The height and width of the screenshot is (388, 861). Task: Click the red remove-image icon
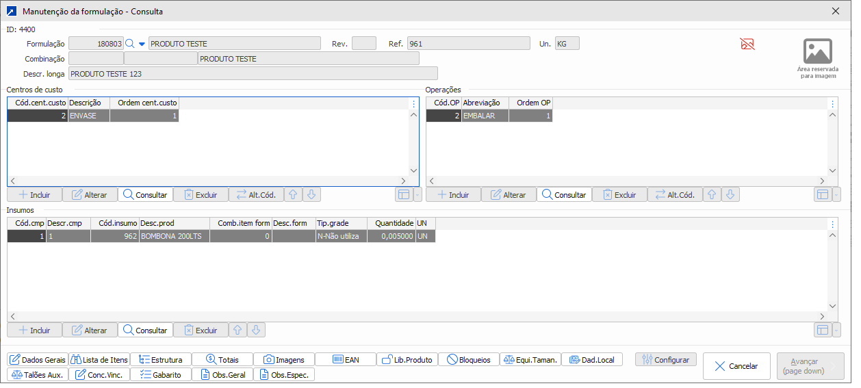click(x=747, y=44)
